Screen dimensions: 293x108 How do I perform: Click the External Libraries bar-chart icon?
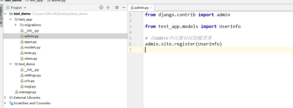tap(11, 98)
